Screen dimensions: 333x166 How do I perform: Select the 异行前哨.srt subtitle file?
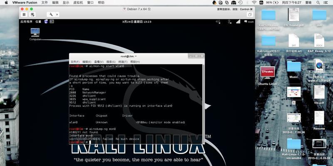point(294,43)
